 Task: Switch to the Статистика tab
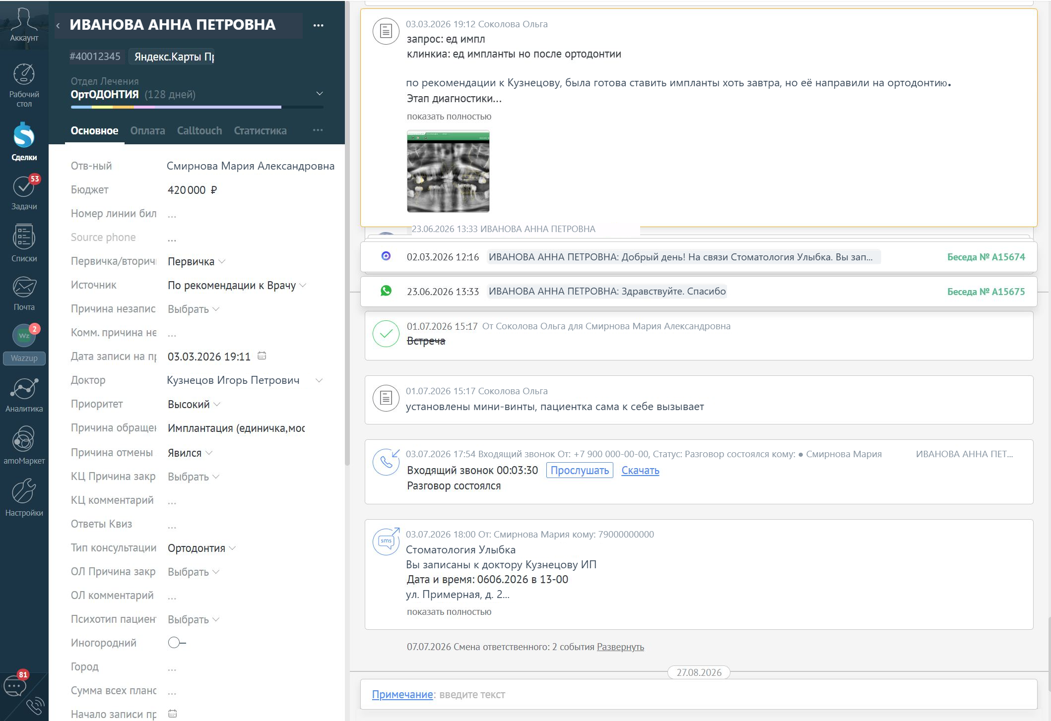tap(260, 130)
